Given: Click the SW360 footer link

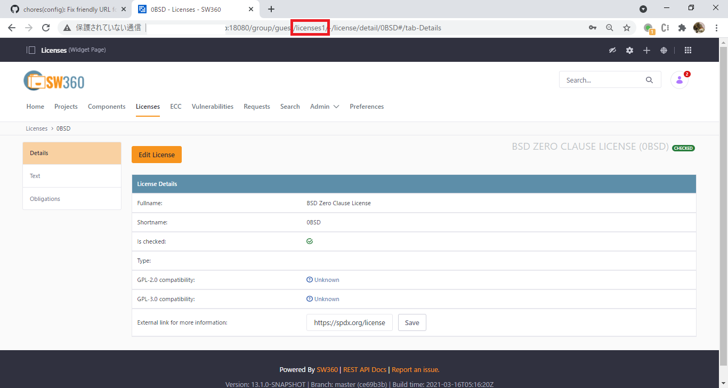Looking at the screenshot, I should click(x=327, y=369).
